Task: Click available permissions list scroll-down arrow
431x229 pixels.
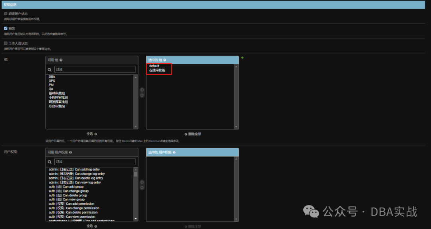Action: pyautogui.click(x=136, y=219)
